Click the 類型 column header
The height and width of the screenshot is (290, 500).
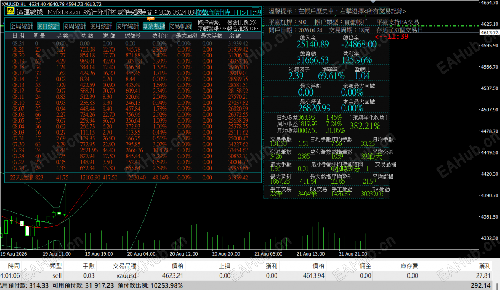pyautogui.click(x=56, y=266)
